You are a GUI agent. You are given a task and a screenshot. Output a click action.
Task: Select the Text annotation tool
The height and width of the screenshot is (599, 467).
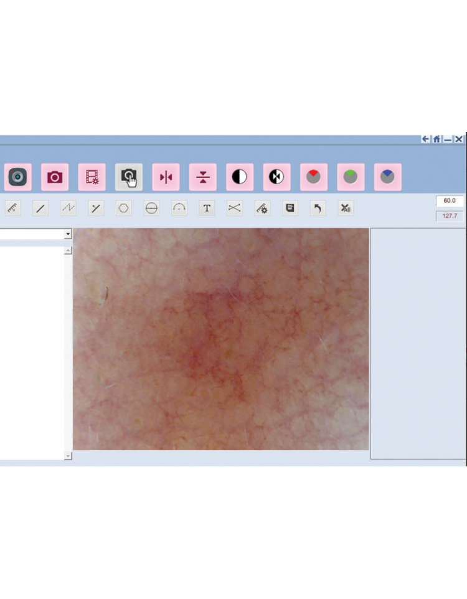[207, 208]
